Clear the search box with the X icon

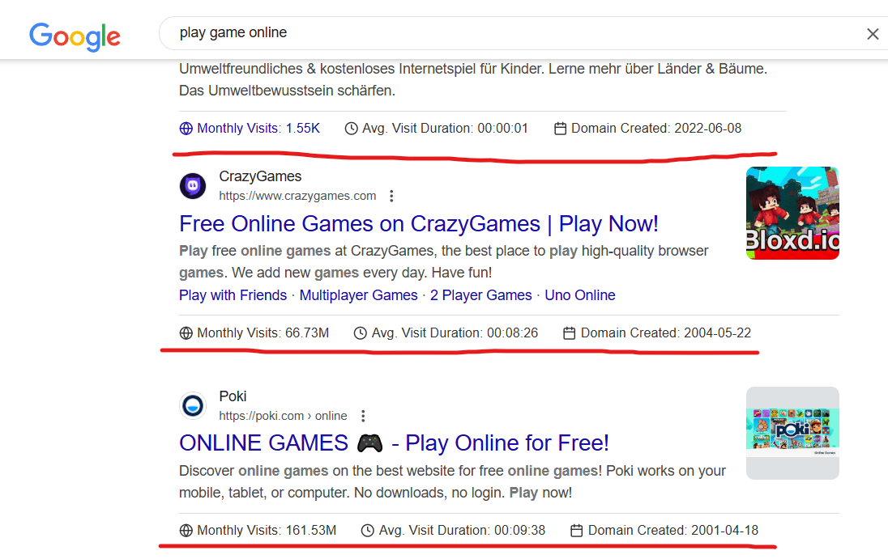point(873,34)
